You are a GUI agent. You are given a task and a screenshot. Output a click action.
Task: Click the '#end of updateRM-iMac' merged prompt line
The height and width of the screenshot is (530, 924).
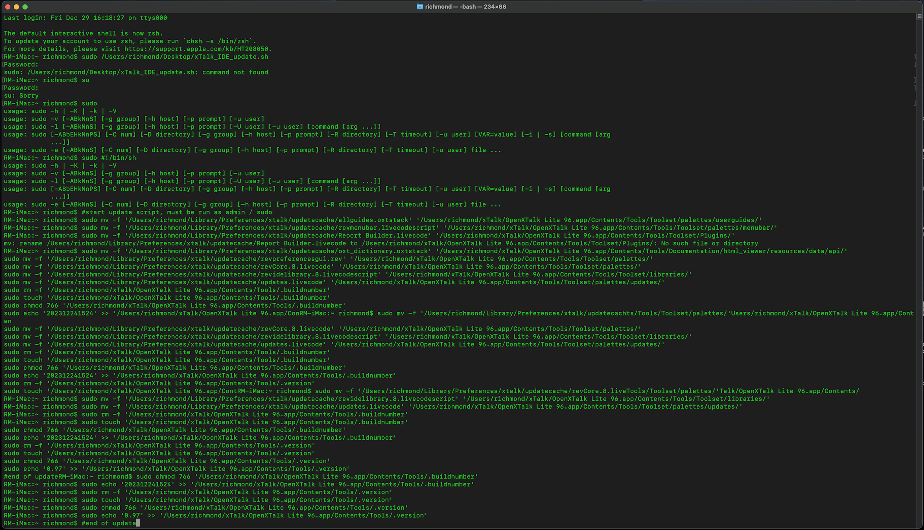241,476
